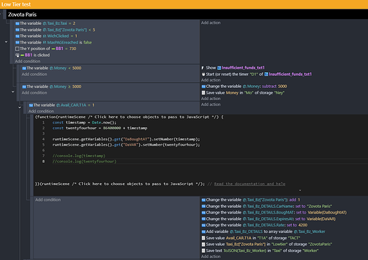
Task: Click Variable(DaVAR) expression in ExpiresAt action
Action: coord(321,219)
